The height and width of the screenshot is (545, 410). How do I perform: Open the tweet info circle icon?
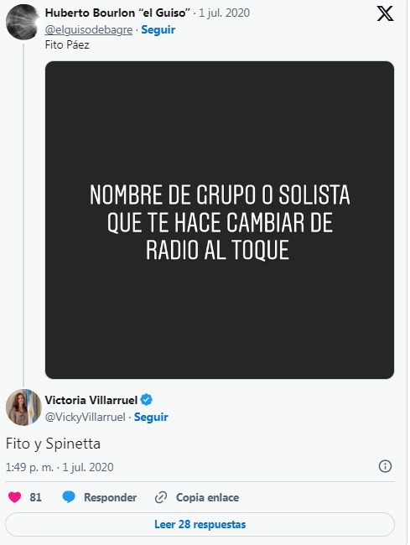tap(385, 466)
